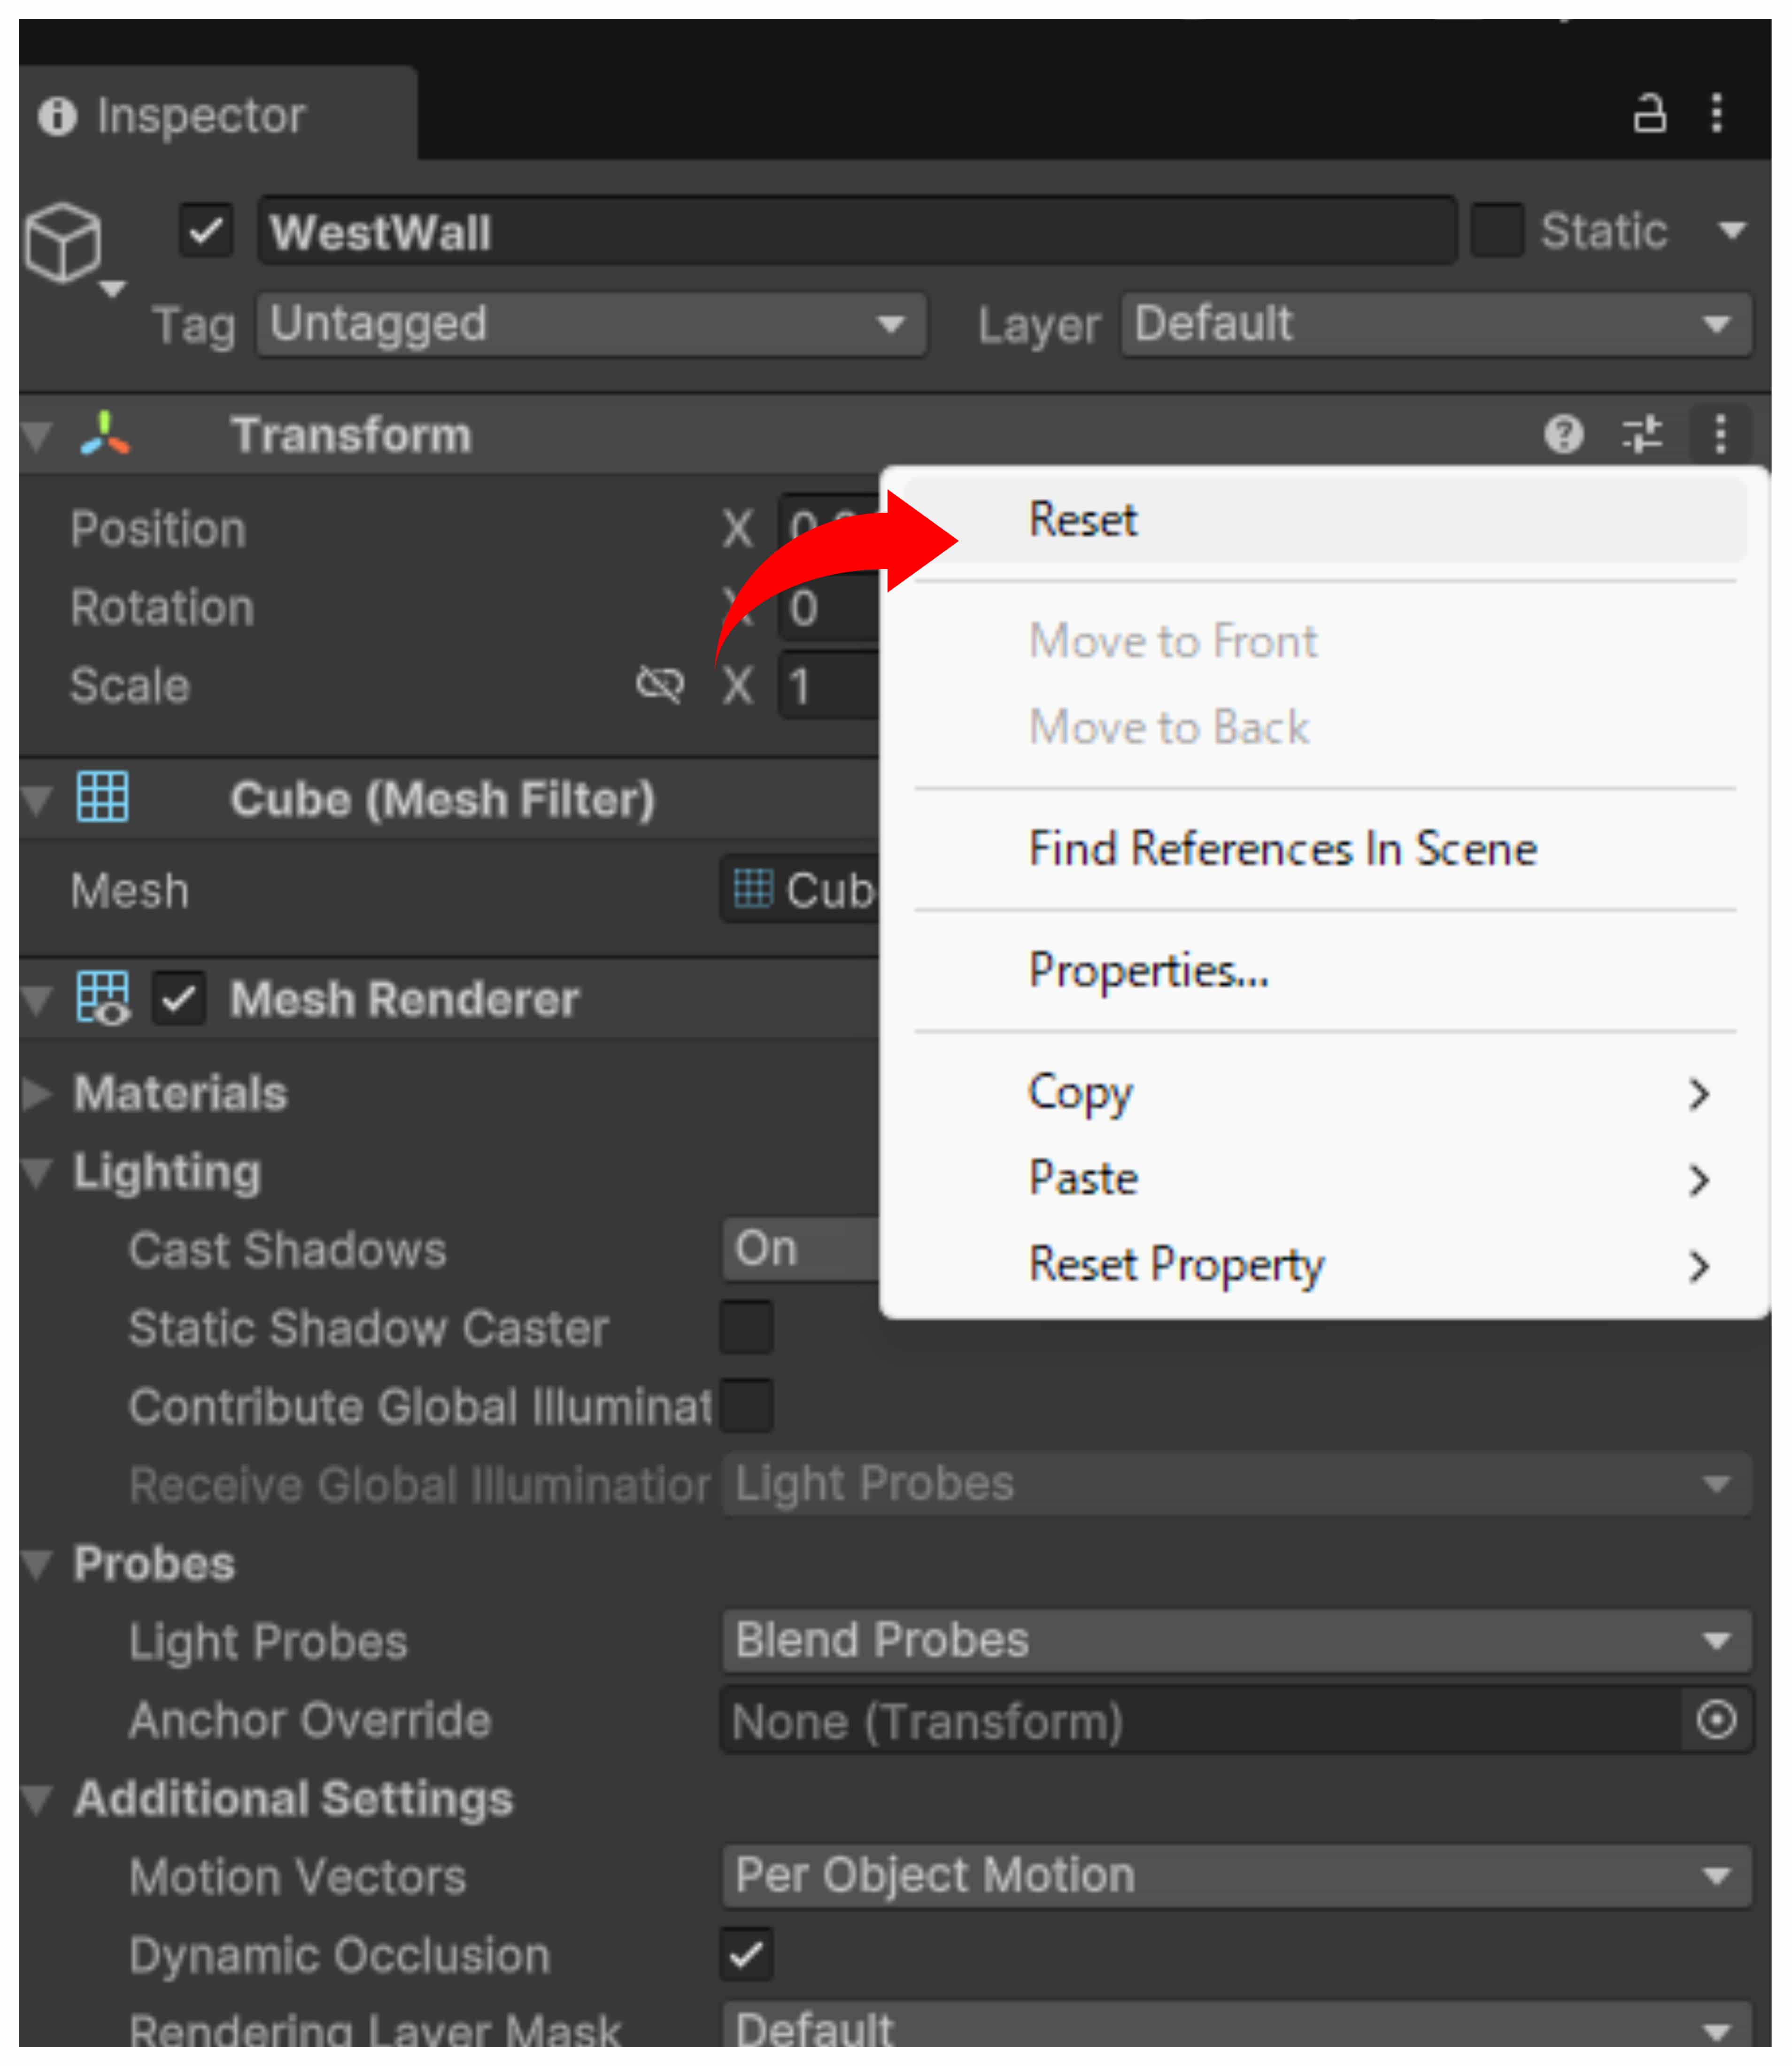The height and width of the screenshot is (2066, 1792).
Task: Open the Copy submenu
Action: (1082, 1092)
